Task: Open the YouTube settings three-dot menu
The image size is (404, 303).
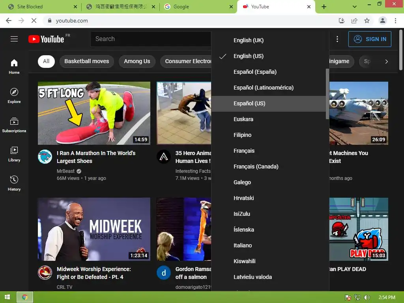Action: (337, 39)
